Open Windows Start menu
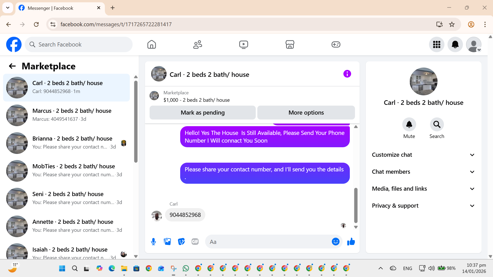 [62, 268]
